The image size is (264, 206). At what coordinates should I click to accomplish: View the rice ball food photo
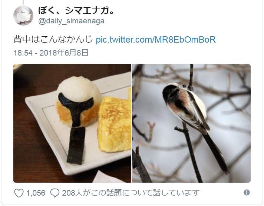coord(72,123)
